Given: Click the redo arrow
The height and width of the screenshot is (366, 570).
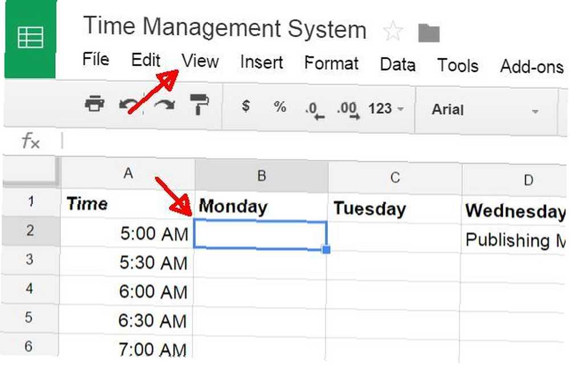Looking at the screenshot, I should pyautogui.click(x=164, y=105).
